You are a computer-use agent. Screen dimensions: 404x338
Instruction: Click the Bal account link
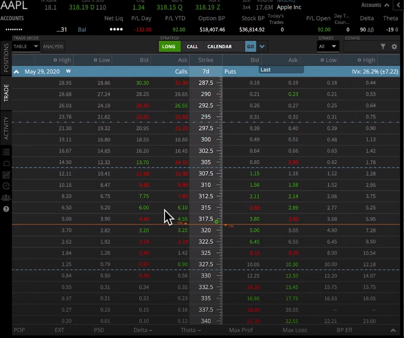tap(82, 30)
